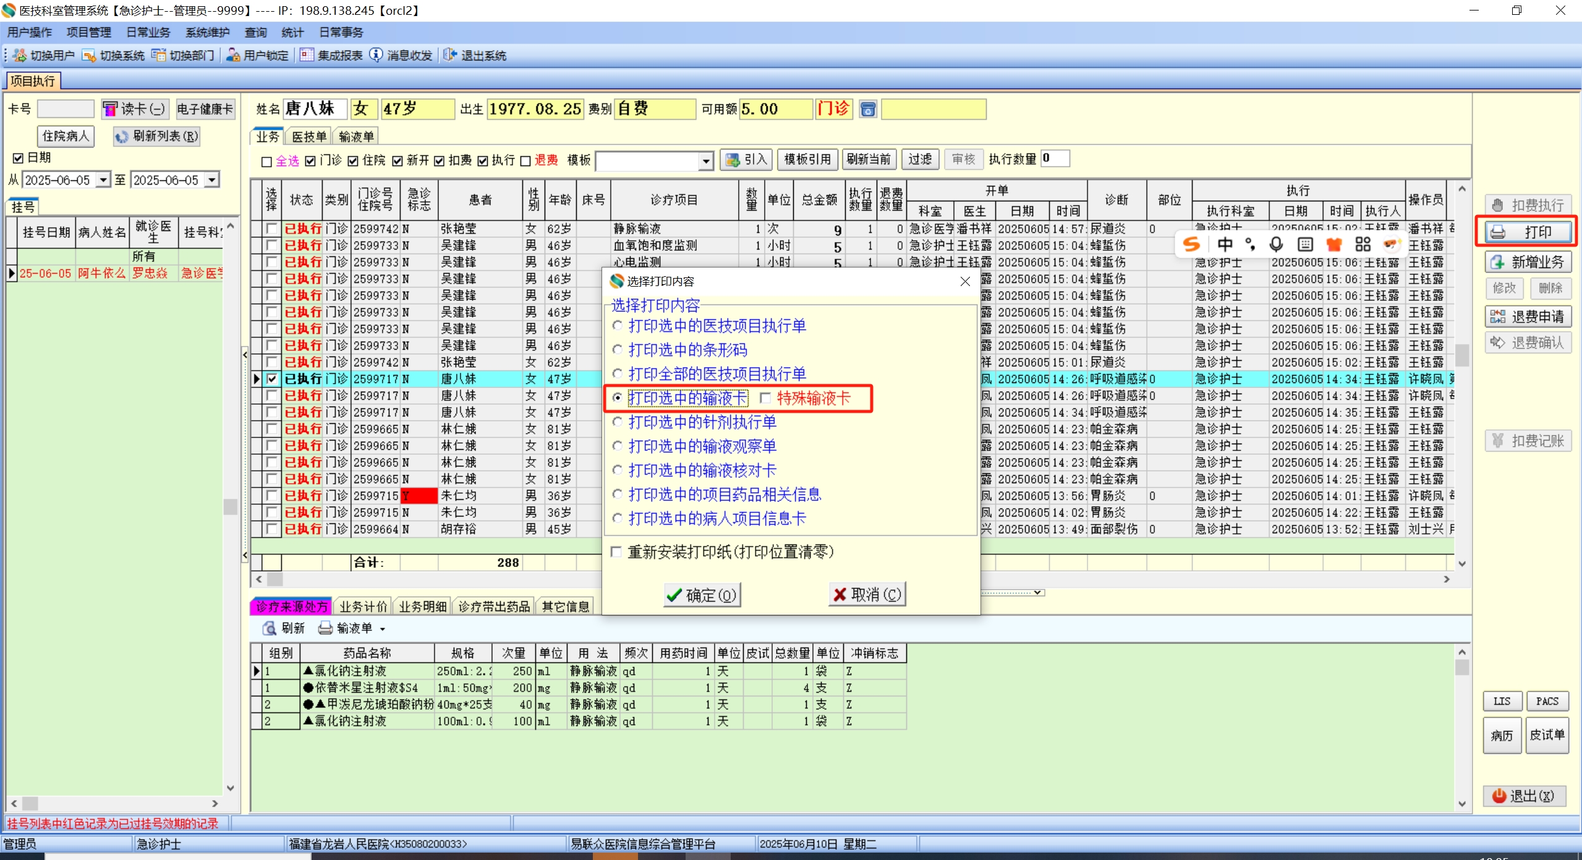Click the 消息收发 message icon
The height and width of the screenshot is (860, 1582).
coord(376,56)
